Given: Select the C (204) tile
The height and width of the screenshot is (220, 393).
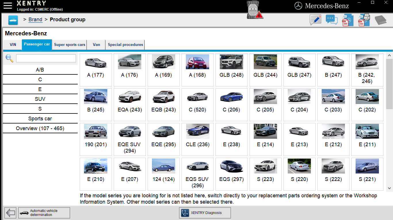Looking at the screenshot, I should tap(299, 105).
